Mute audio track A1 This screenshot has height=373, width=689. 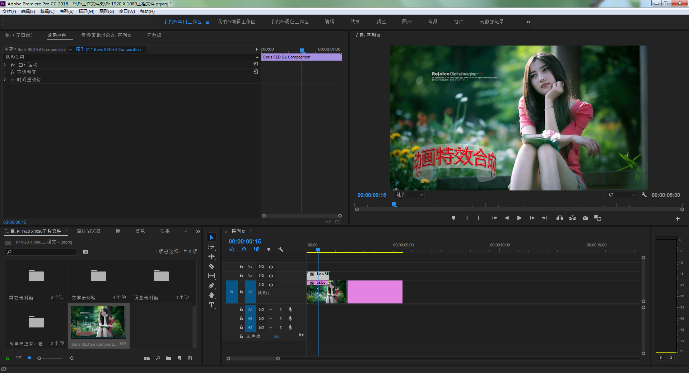[271, 310]
